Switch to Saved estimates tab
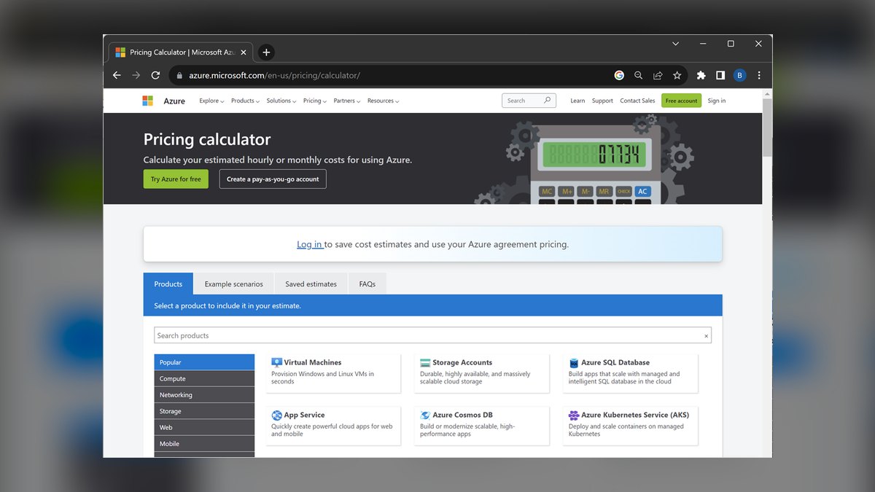Screen dimensions: 875x492 click(x=311, y=284)
